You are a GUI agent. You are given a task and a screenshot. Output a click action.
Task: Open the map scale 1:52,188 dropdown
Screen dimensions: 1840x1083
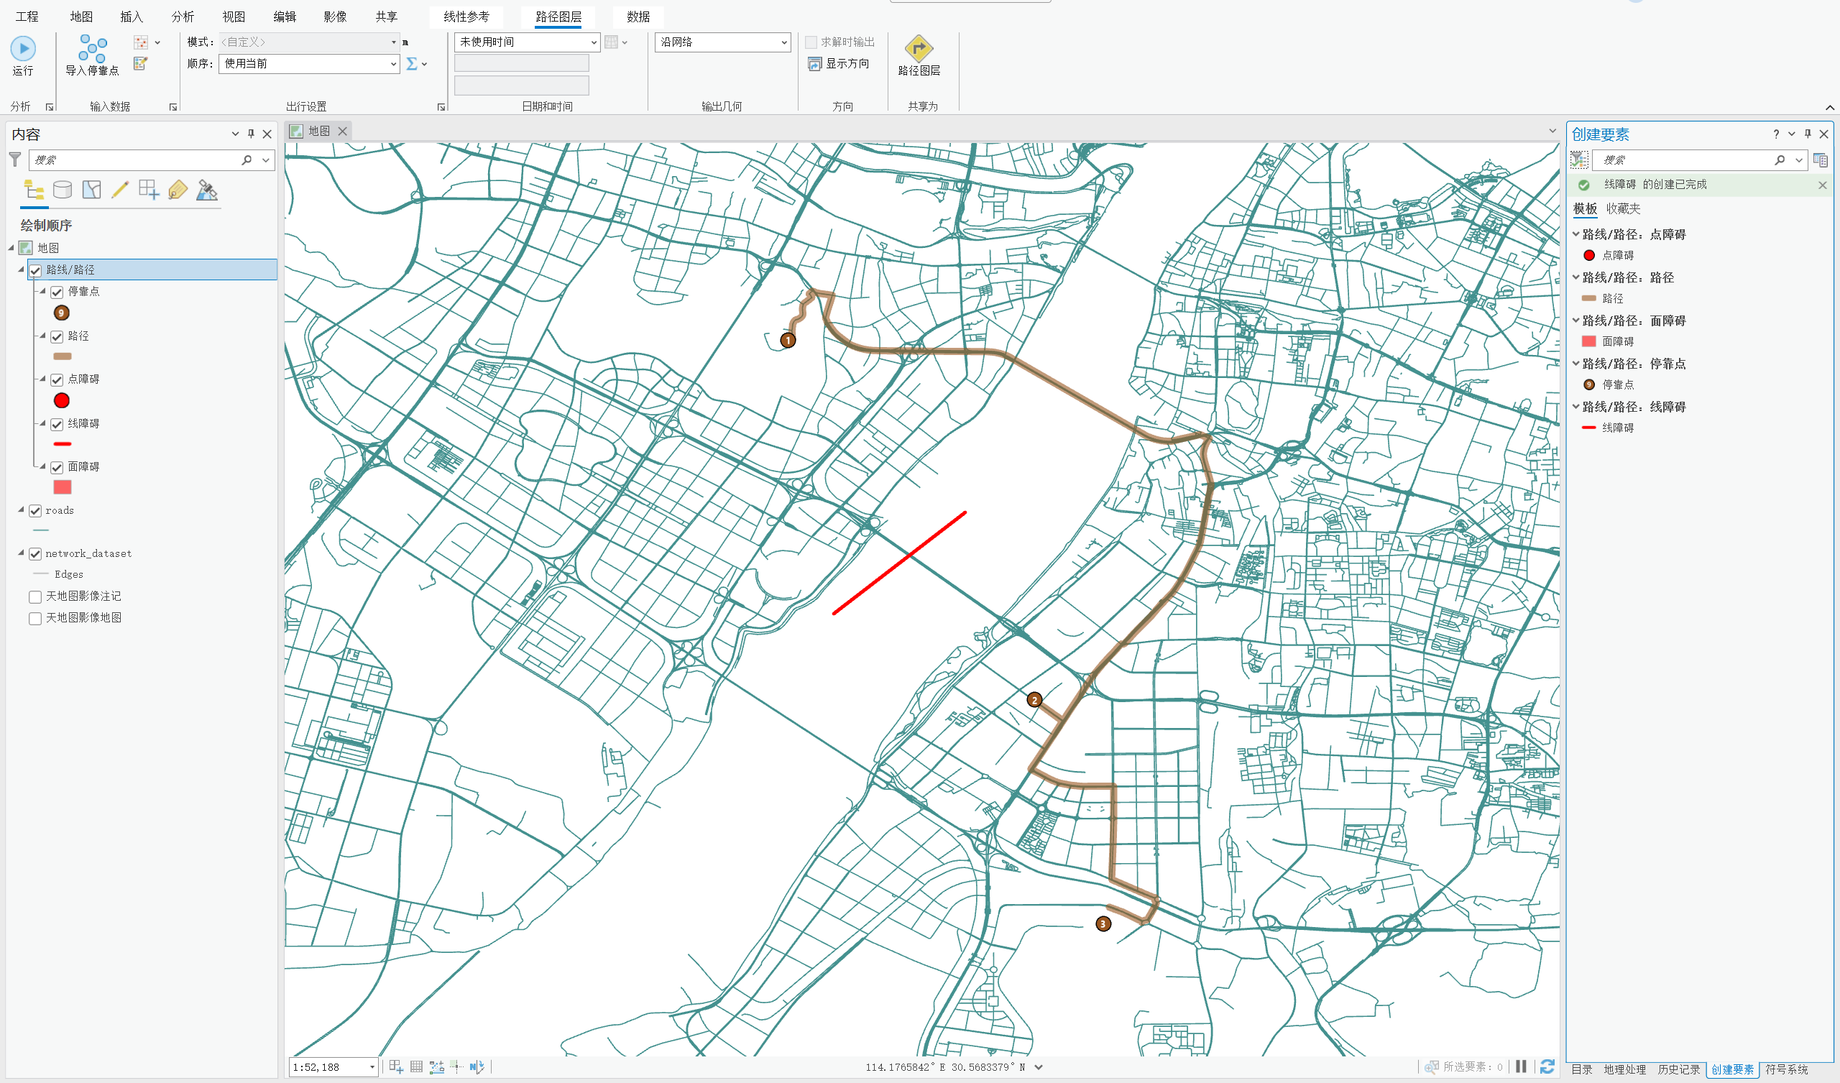[372, 1067]
